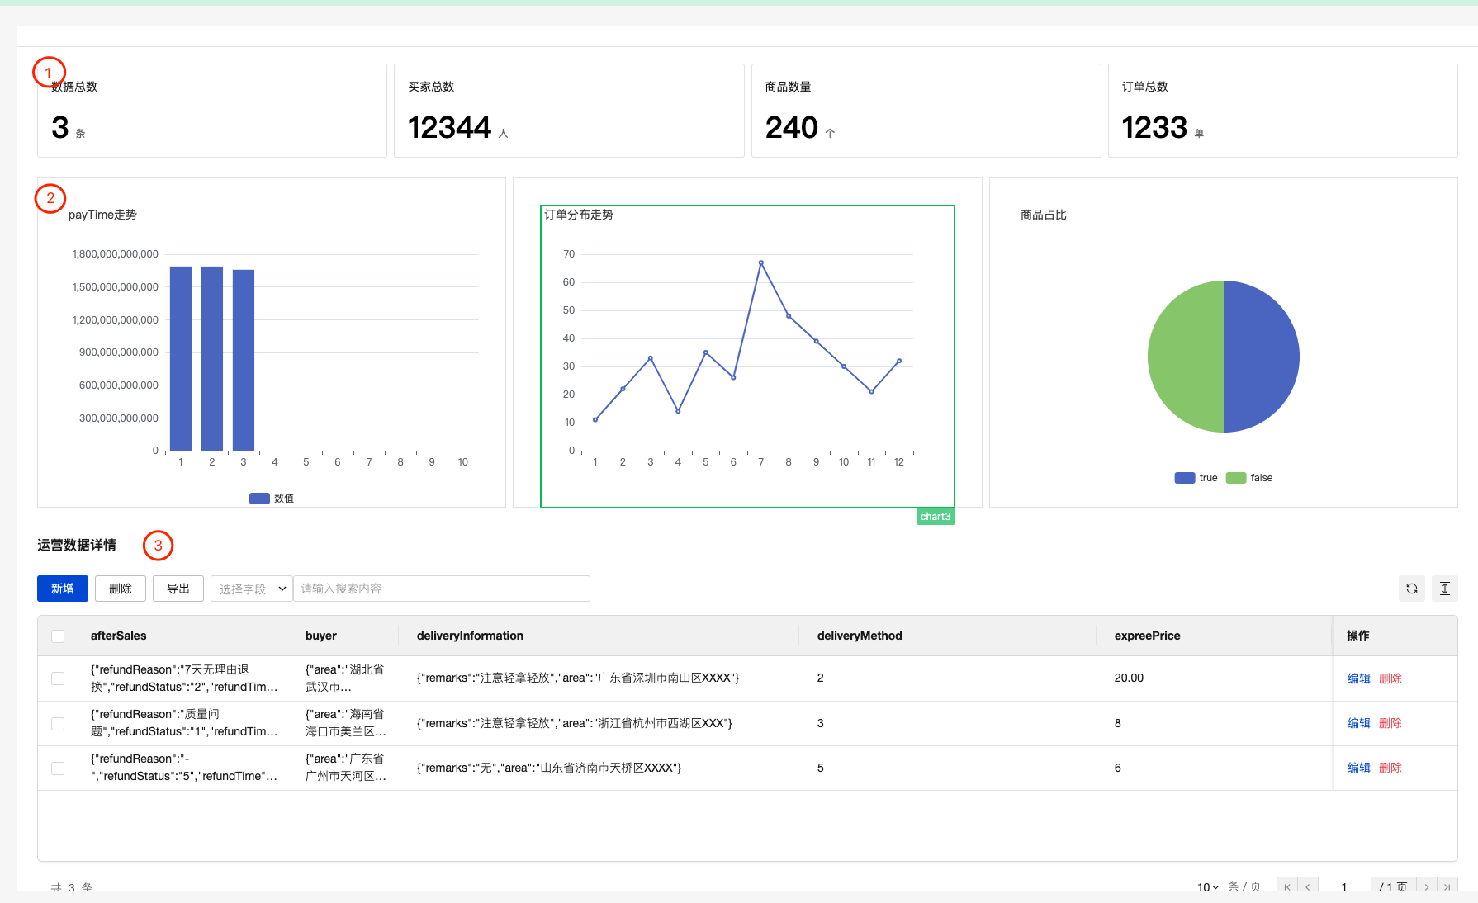Click the green false slice of pie
The width and height of the screenshot is (1478, 903).
coord(1186,357)
